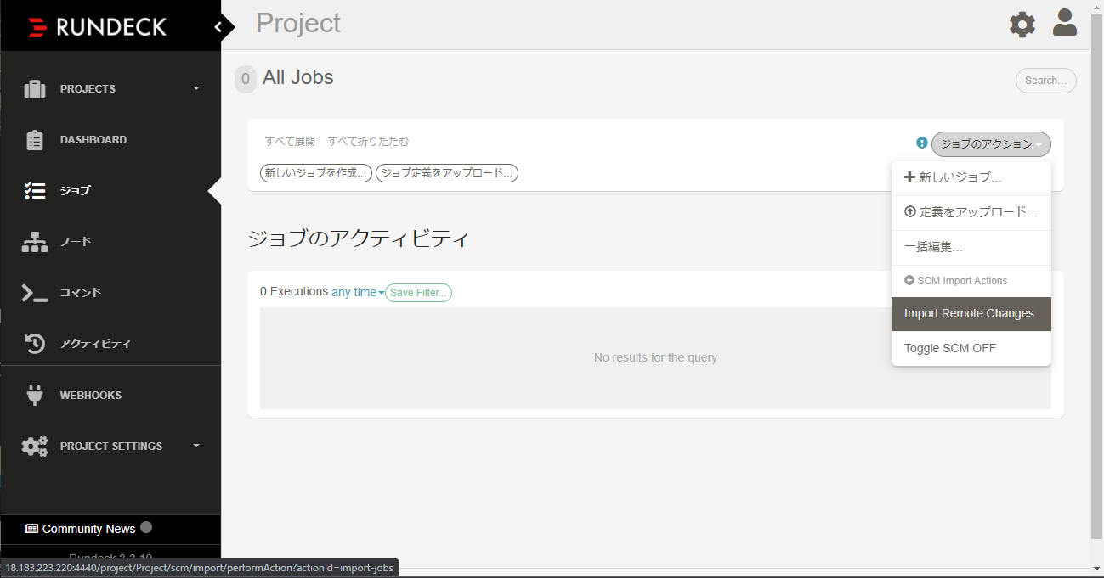Open the user profile icon

(1065, 23)
